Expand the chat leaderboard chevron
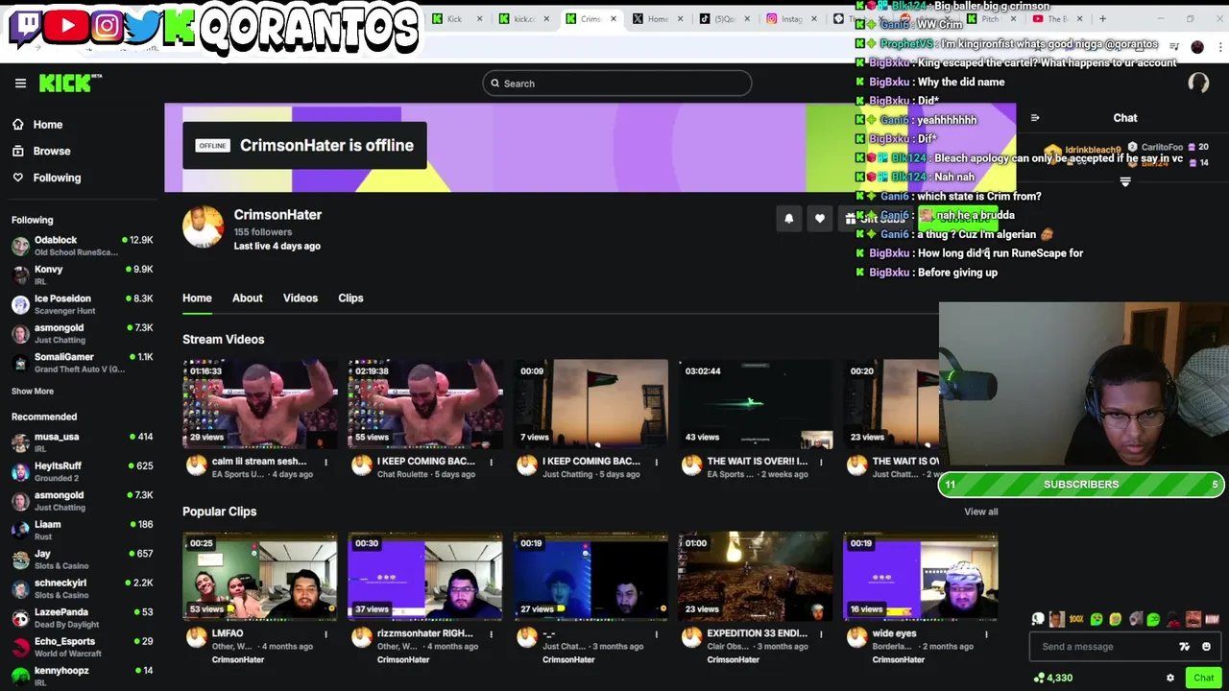1229x691 pixels. (x=1125, y=181)
